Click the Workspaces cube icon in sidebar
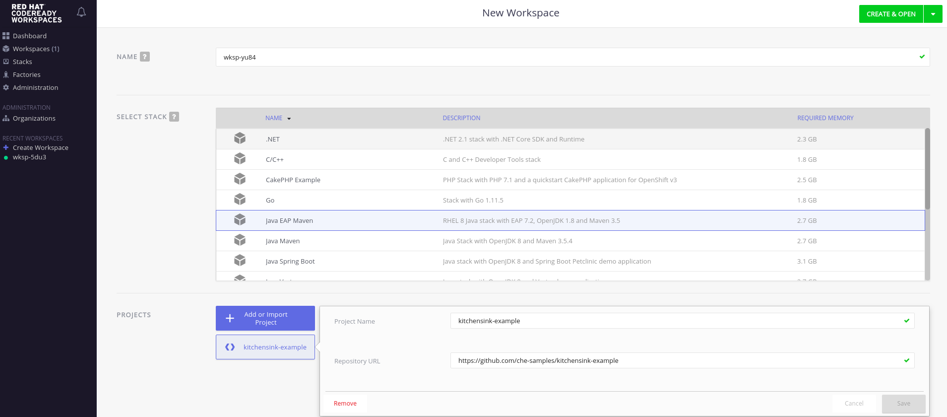The width and height of the screenshot is (947, 417). [6, 49]
